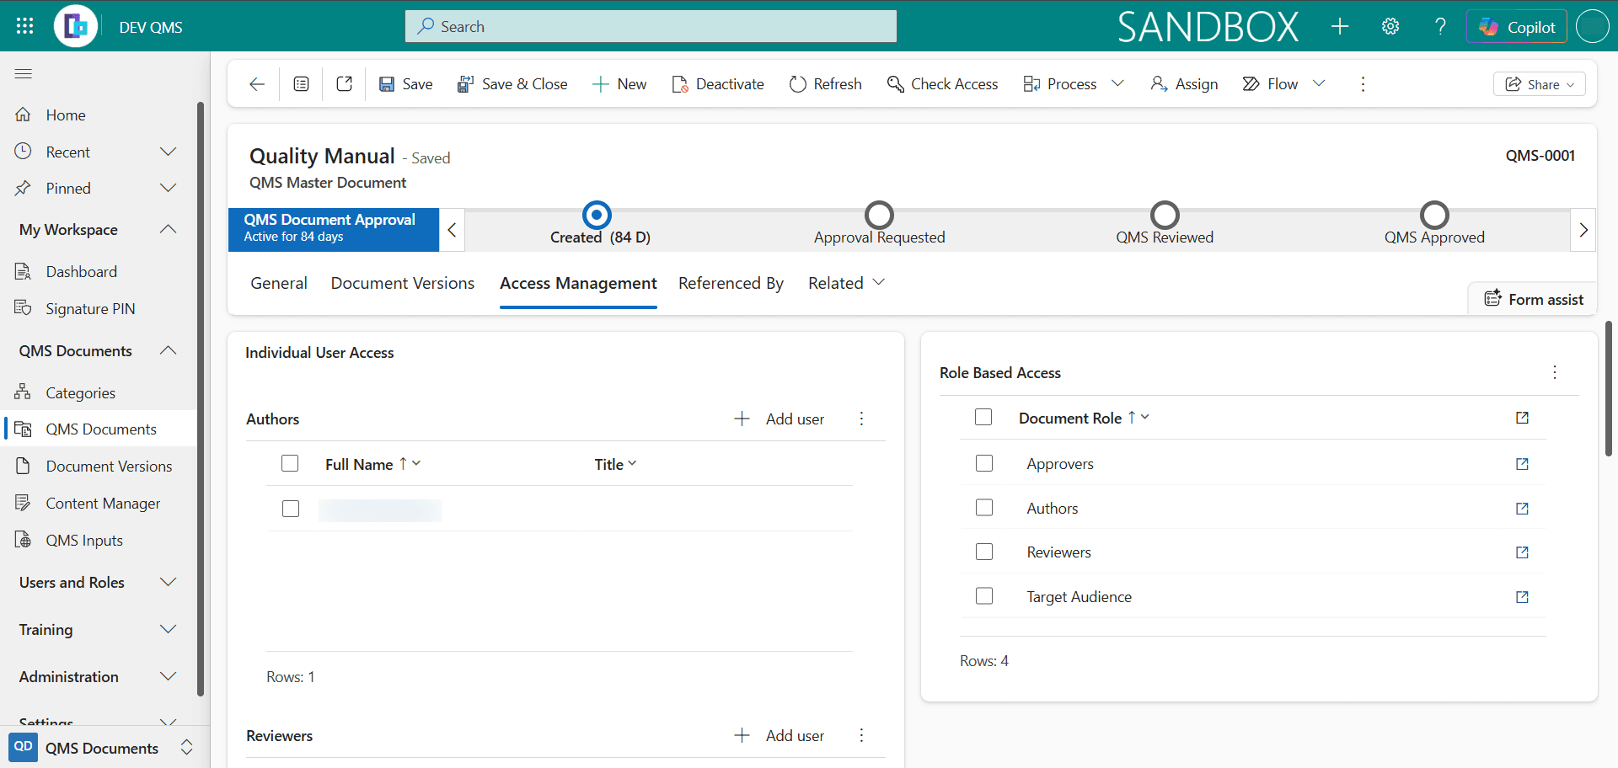Open Reviewers subgrid more options menu
Screen dimensions: 1618x768
pos(861,735)
